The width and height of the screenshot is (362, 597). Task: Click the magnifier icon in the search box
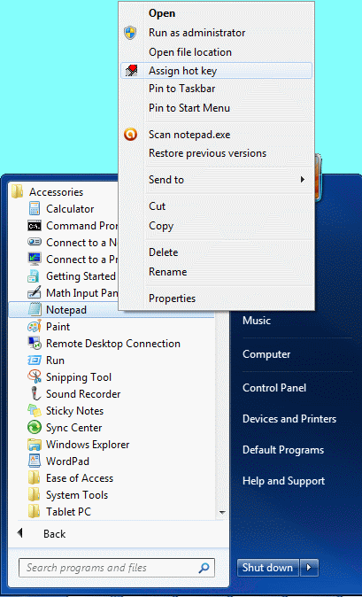(x=204, y=568)
